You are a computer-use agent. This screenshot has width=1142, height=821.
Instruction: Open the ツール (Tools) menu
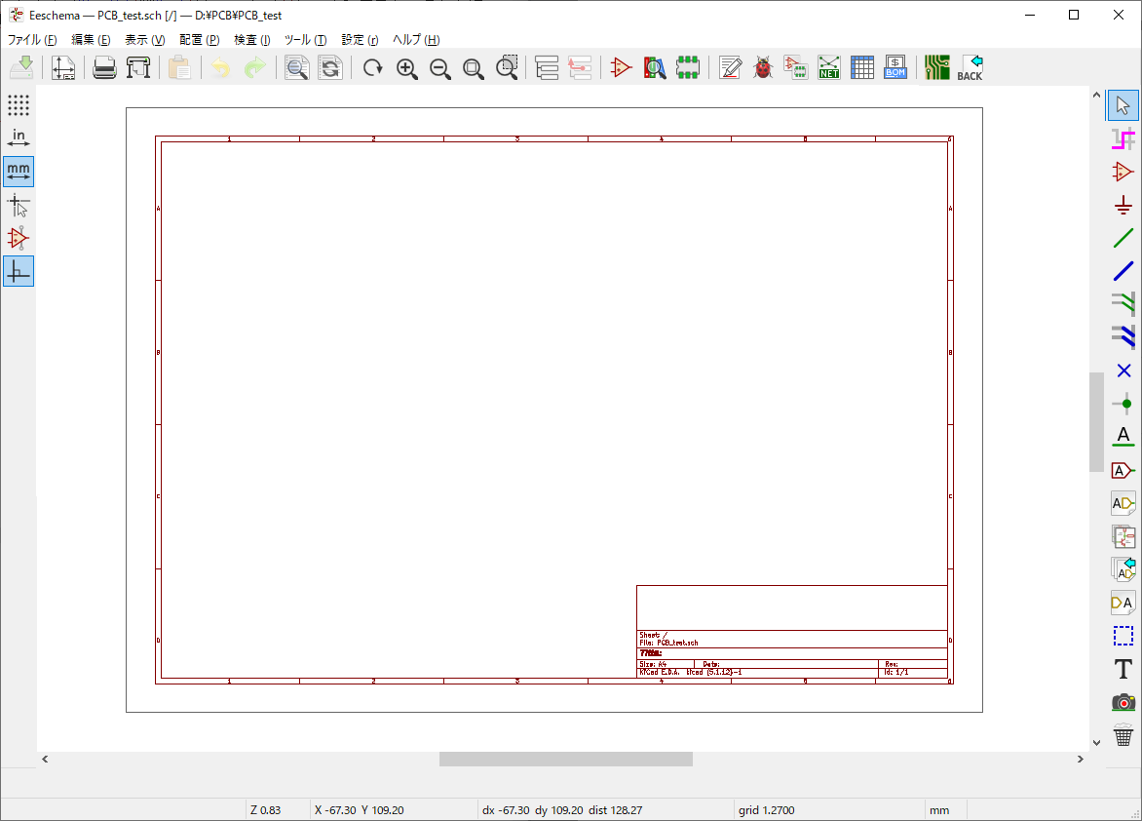[305, 40]
